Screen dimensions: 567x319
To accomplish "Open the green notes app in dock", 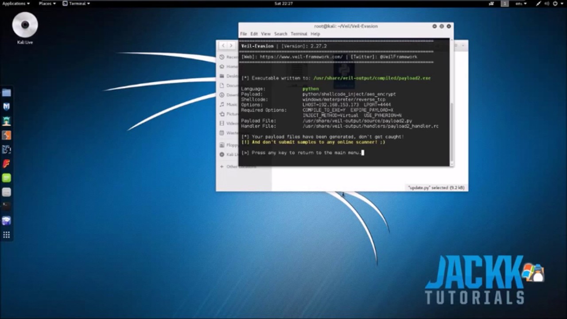I will click(x=6, y=178).
